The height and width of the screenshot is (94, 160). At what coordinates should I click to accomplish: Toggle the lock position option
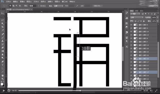click(x=141, y=21)
